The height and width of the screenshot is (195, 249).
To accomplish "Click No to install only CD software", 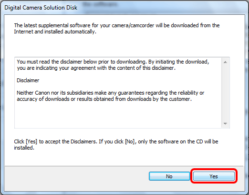I will coord(169,176).
